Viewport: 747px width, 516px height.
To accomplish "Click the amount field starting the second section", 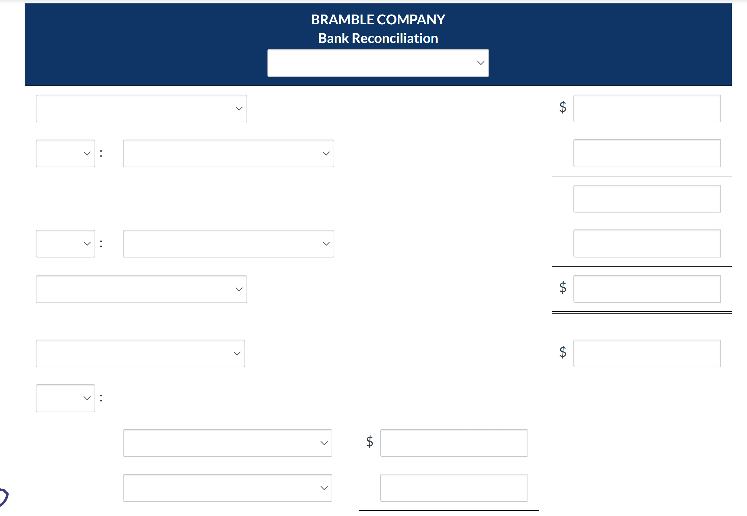I will point(646,353).
